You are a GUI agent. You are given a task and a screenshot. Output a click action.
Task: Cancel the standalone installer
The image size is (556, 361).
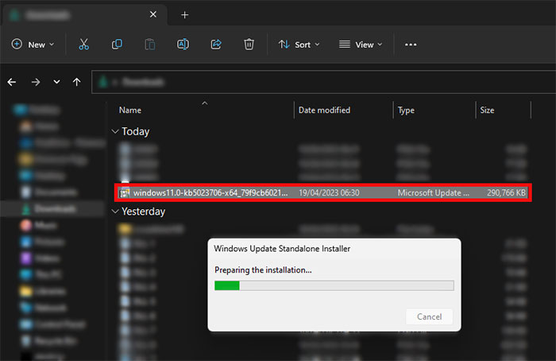[x=429, y=316]
